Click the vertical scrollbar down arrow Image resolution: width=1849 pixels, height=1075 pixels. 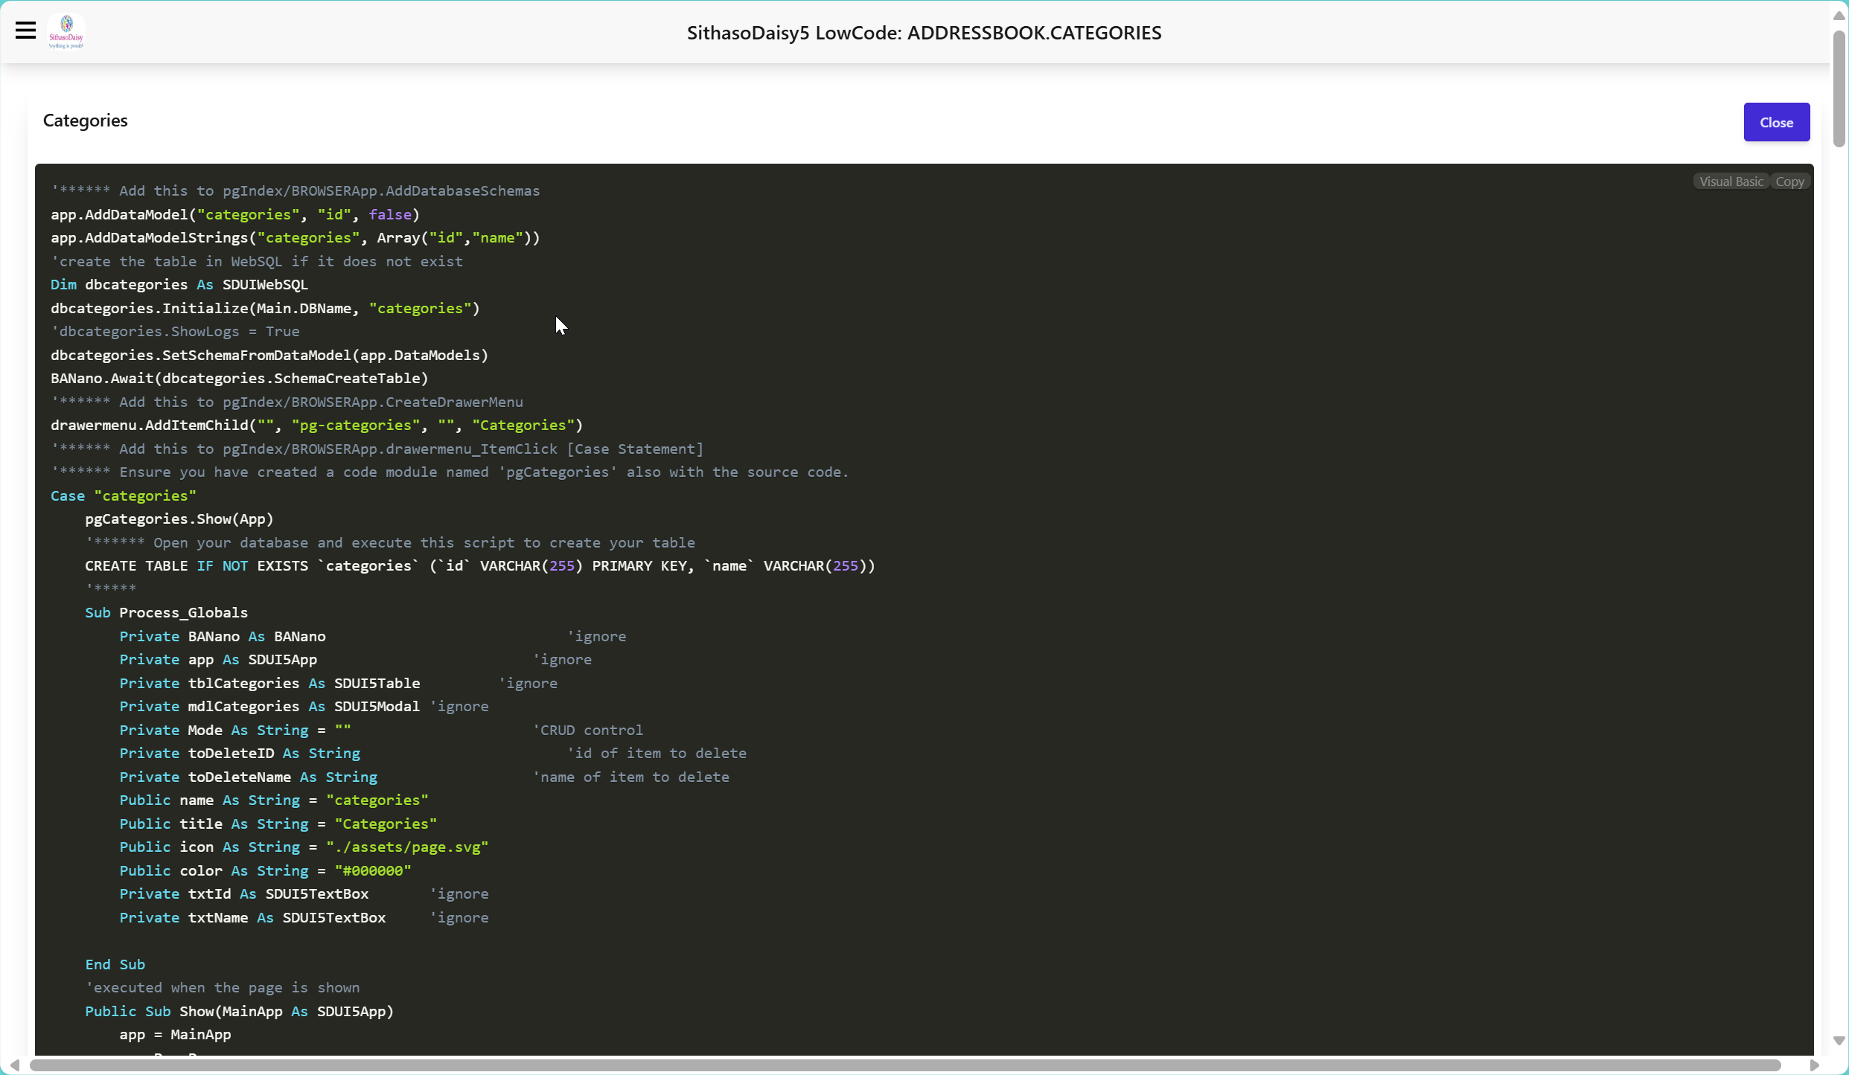1839,1041
